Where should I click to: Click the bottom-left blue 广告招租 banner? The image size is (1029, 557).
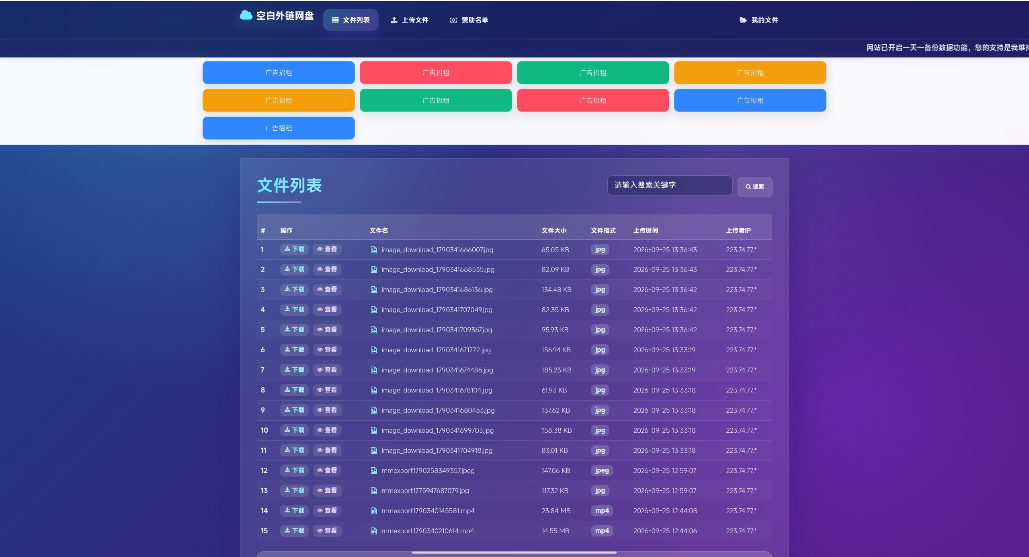click(x=279, y=128)
